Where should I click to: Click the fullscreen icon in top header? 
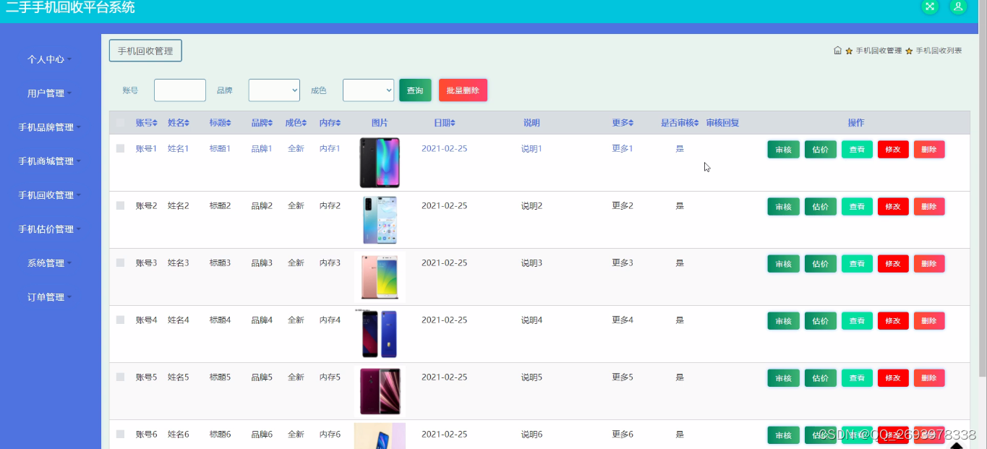point(930,7)
